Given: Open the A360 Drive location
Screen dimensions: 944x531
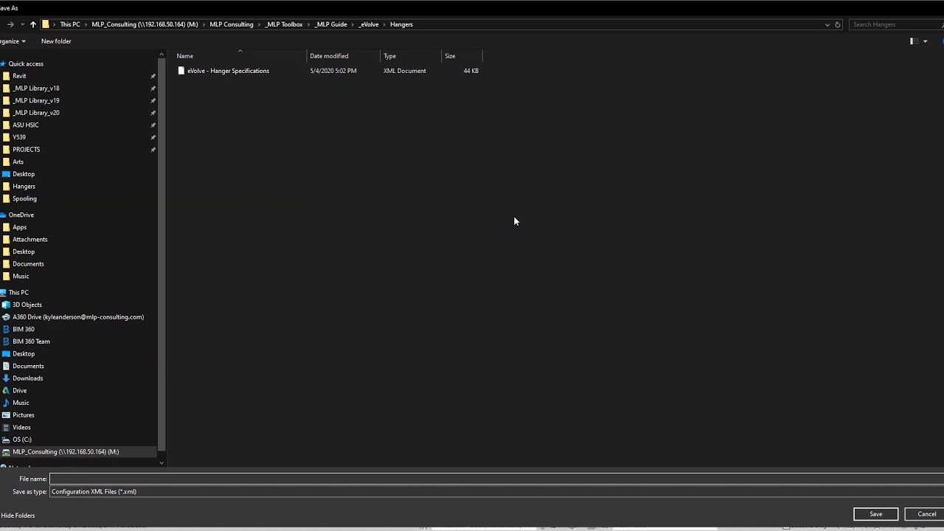Looking at the screenshot, I should pyautogui.click(x=77, y=317).
